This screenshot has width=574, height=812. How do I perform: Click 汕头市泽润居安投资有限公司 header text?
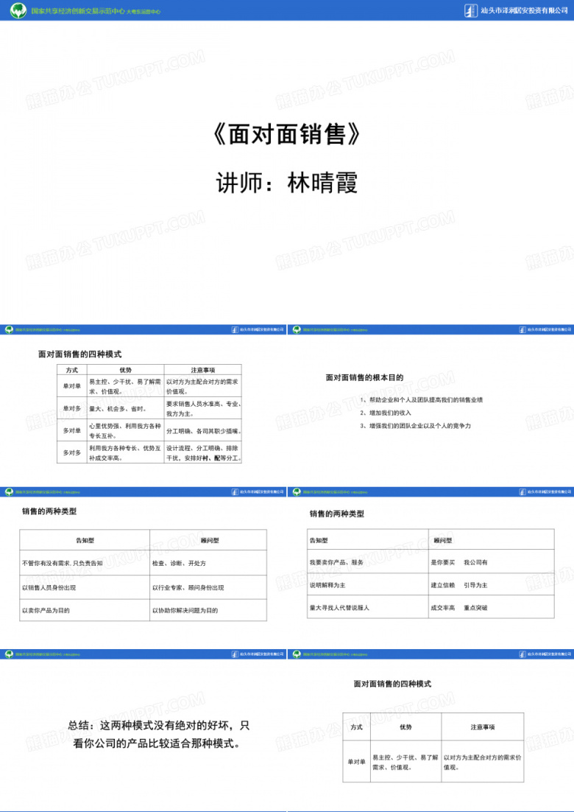[x=523, y=10]
